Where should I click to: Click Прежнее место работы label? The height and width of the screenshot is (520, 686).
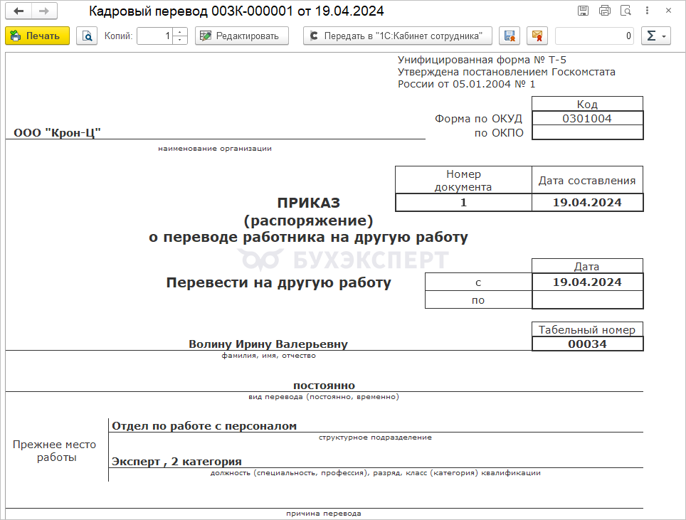click(x=55, y=450)
